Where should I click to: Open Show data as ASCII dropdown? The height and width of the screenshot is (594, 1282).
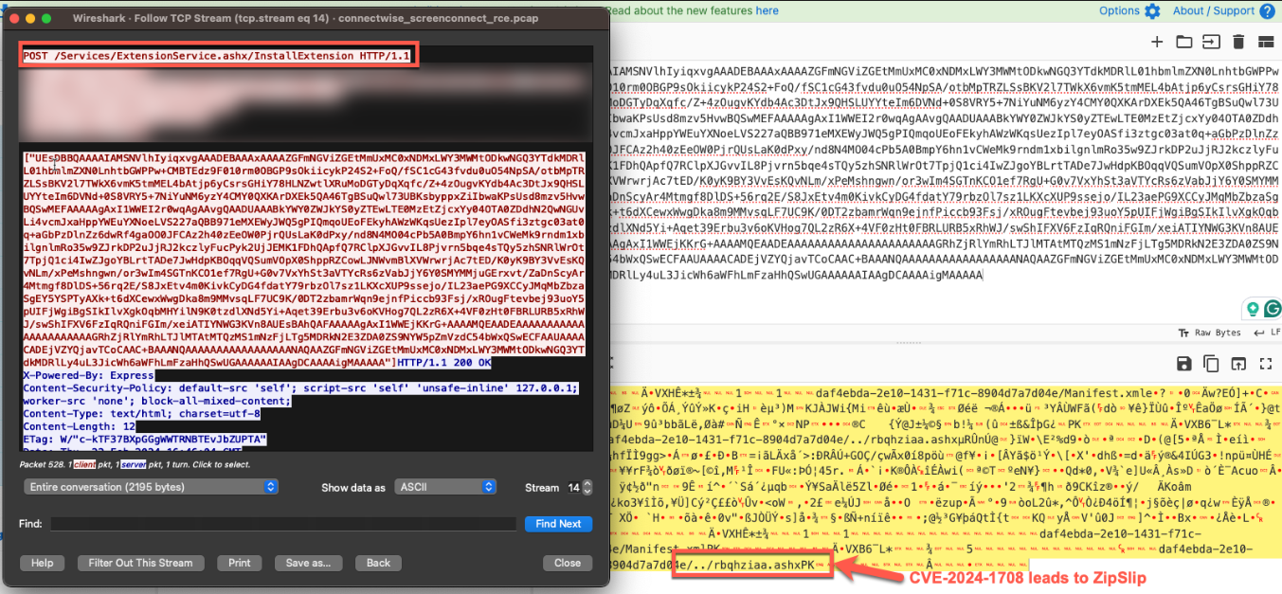pyautogui.click(x=443, y=487)
